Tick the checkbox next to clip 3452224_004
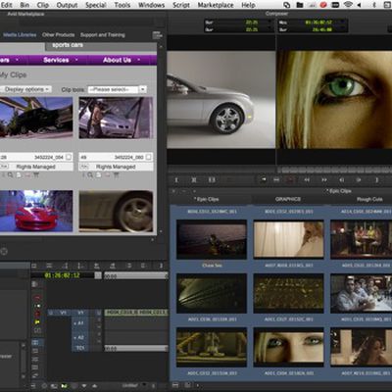 click(x=69, y=157)
